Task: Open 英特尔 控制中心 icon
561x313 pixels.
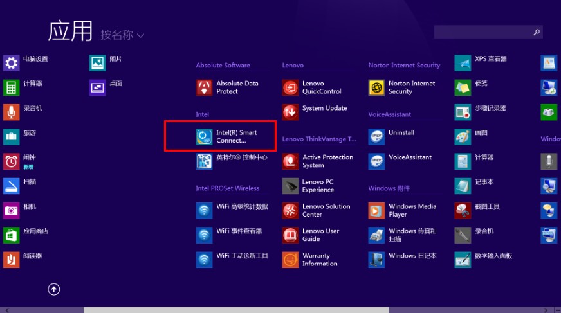Action: 204,161
